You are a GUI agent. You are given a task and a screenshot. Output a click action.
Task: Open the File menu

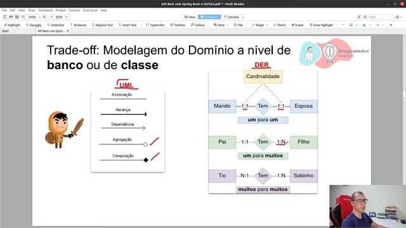(4, 10)
